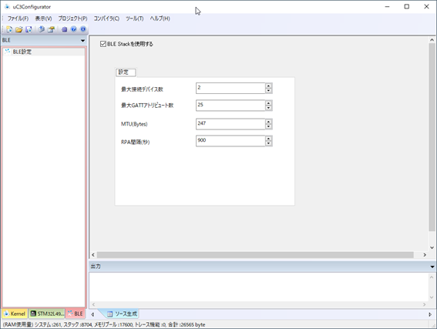Screen dimensions: 437x329
Task: Select the BLE設定 tree item
Action: 22,52
